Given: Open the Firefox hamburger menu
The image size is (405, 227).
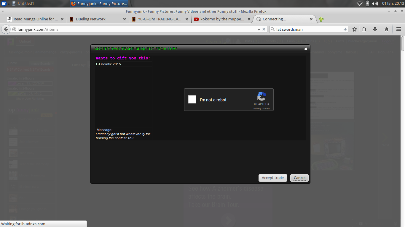Looking at the screenshot, I should point(398,29).
